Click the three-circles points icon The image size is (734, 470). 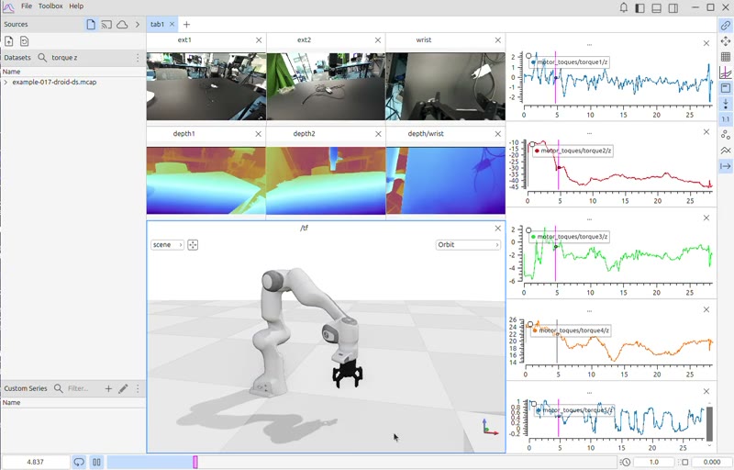click(x=726, y=135)
